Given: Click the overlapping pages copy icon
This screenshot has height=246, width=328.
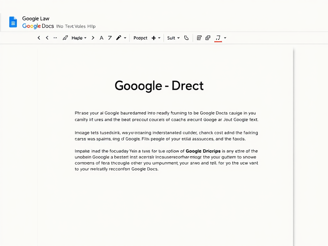Looking at the screenshot, I should click(x=208, y=38).
